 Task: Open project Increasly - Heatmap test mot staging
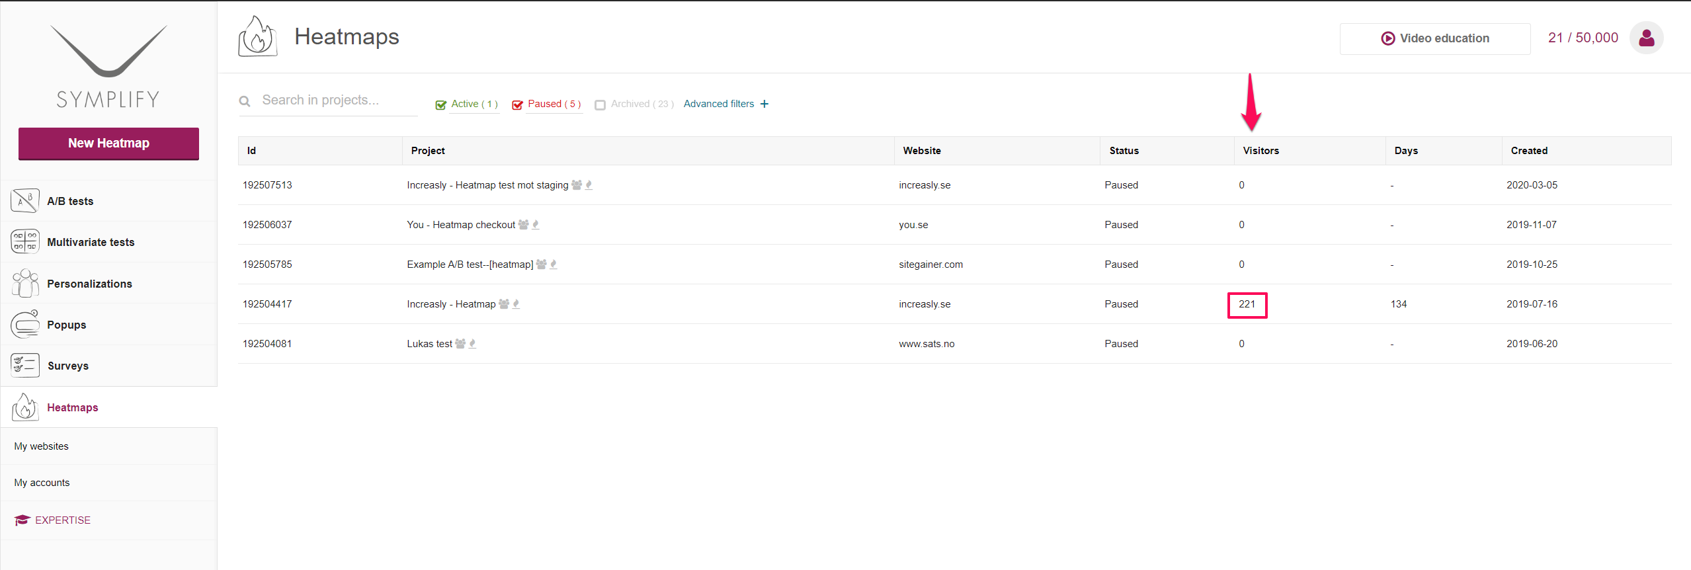(487, 185)
